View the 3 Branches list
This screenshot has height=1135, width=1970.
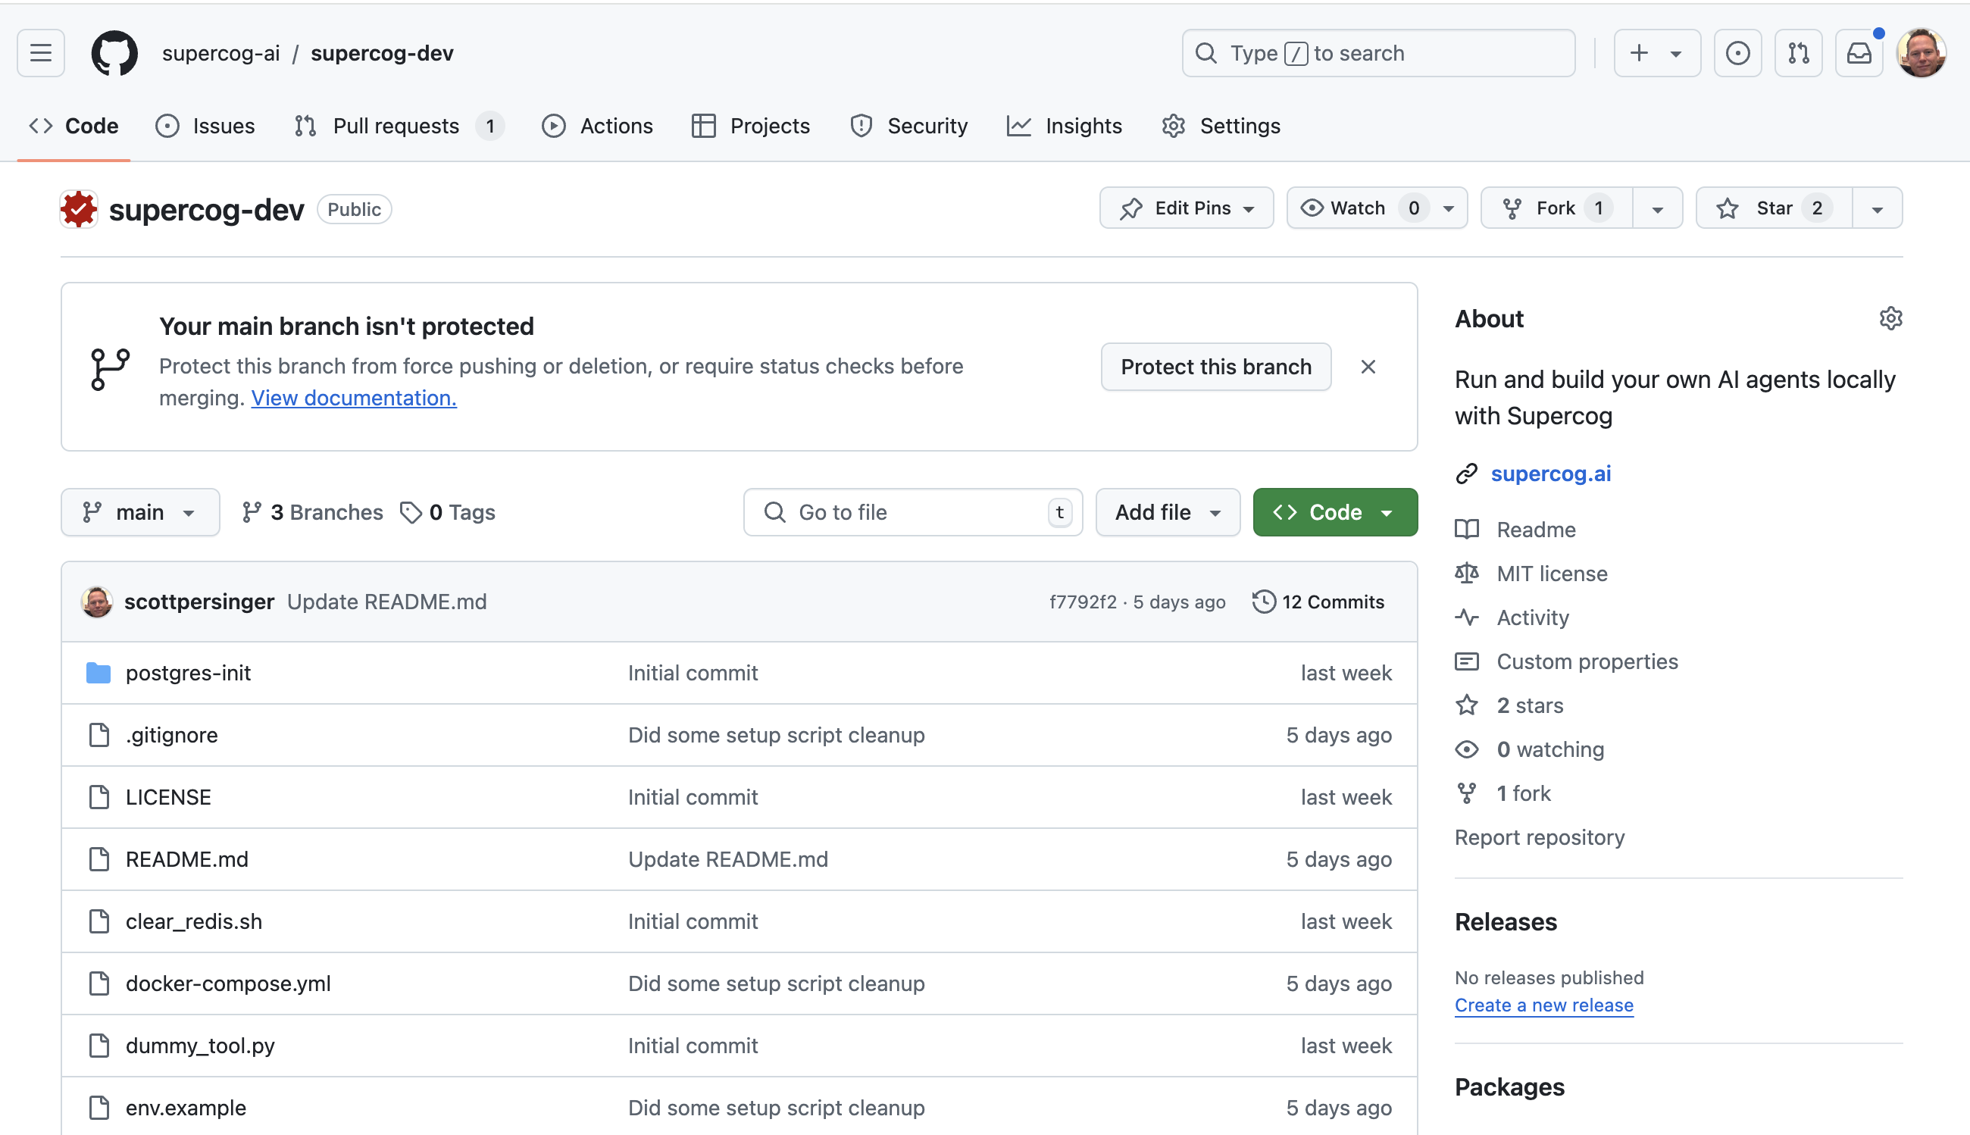point(313,512)
